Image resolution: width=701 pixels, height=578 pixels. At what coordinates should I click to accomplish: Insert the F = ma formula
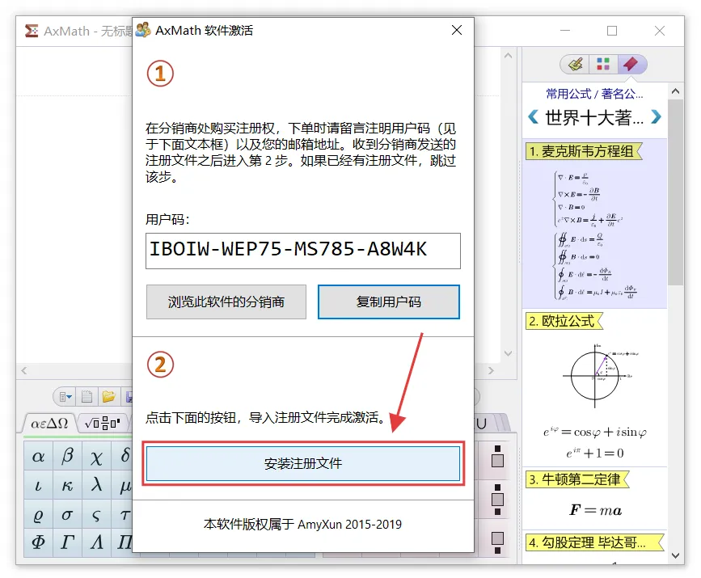tap(596, 510)
